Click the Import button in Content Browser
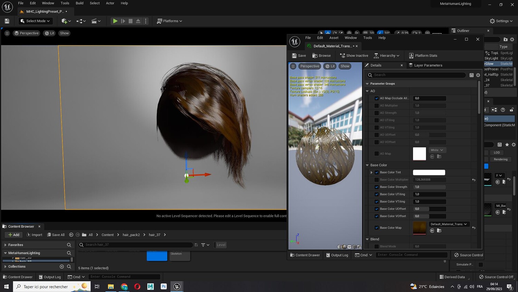Viewport: 518px width, 292px height. point(35,235)
